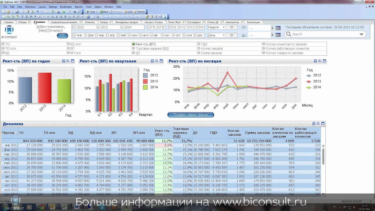
Task: Select the П1 half-year checkbox
Action: tap(149, 27)
